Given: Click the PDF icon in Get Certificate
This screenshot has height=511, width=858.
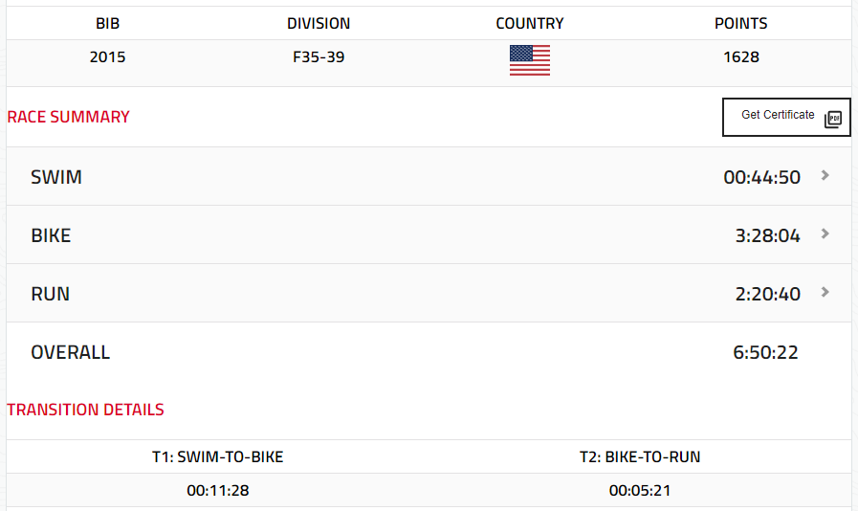Looking at the screenshot, I should click(x=832, y=119).
